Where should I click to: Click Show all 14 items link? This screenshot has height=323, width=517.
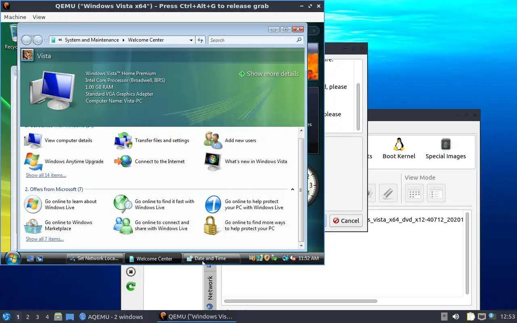[46, 175]
